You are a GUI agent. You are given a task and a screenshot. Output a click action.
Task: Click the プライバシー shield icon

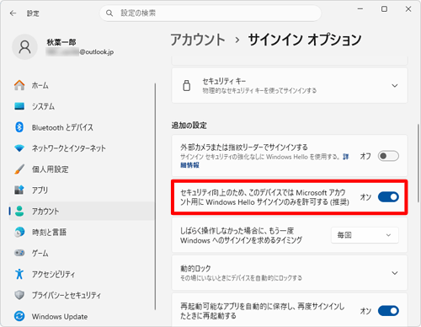click(x=19, y=295)
